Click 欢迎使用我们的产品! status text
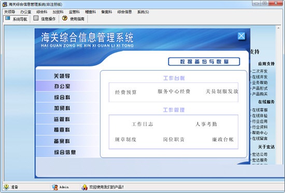 tap(106, 187)
